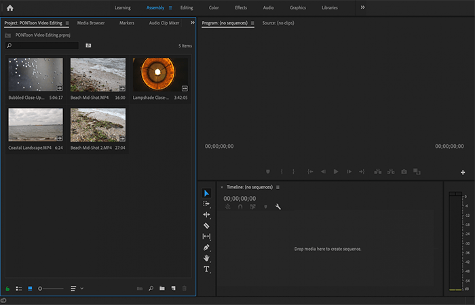
Task: Adjust the thumbnail zoom slider
Action: 51,289
